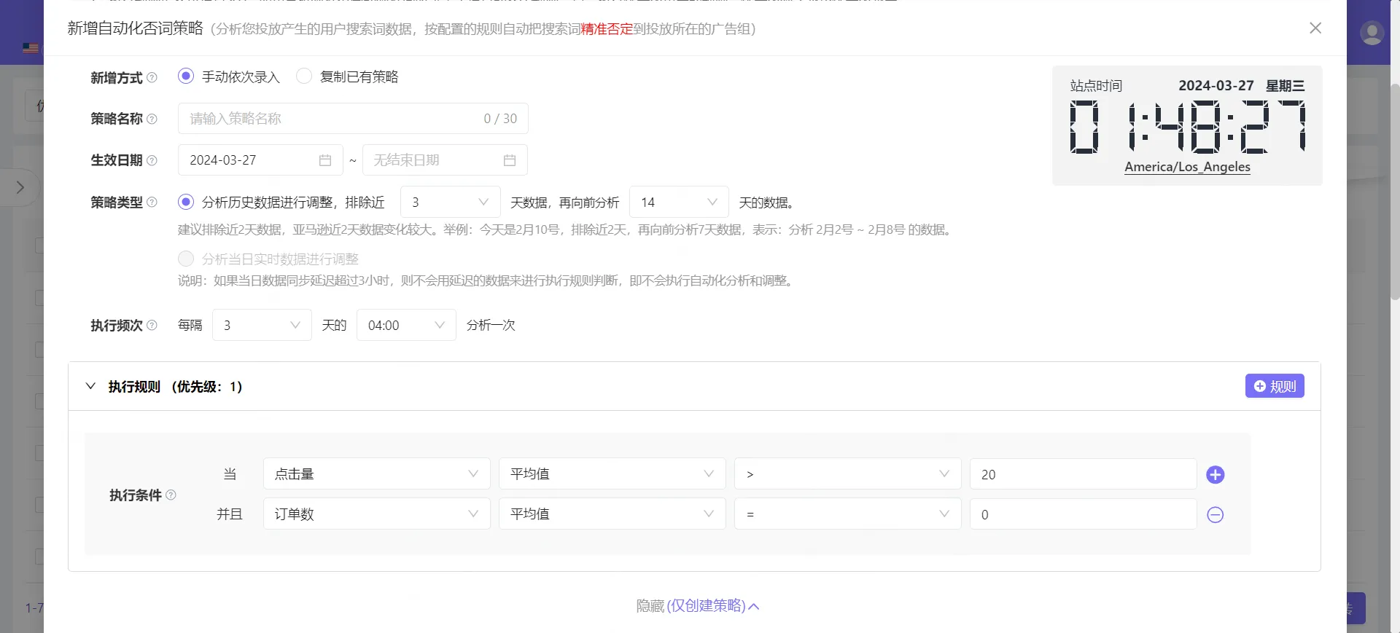Click the 隐藏(仅创建策略) link
Image resolution: width=1400 pixels, height=633 pixels.
pyautogui.click(x=698, y=606)
